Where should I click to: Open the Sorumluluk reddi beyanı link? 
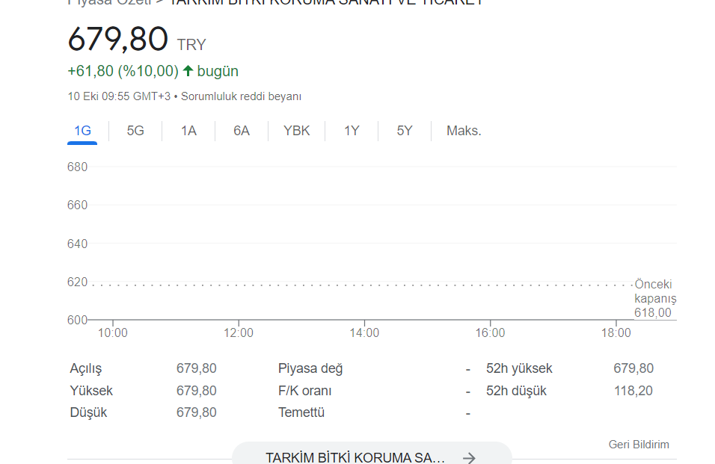click(x=242, y=96)
